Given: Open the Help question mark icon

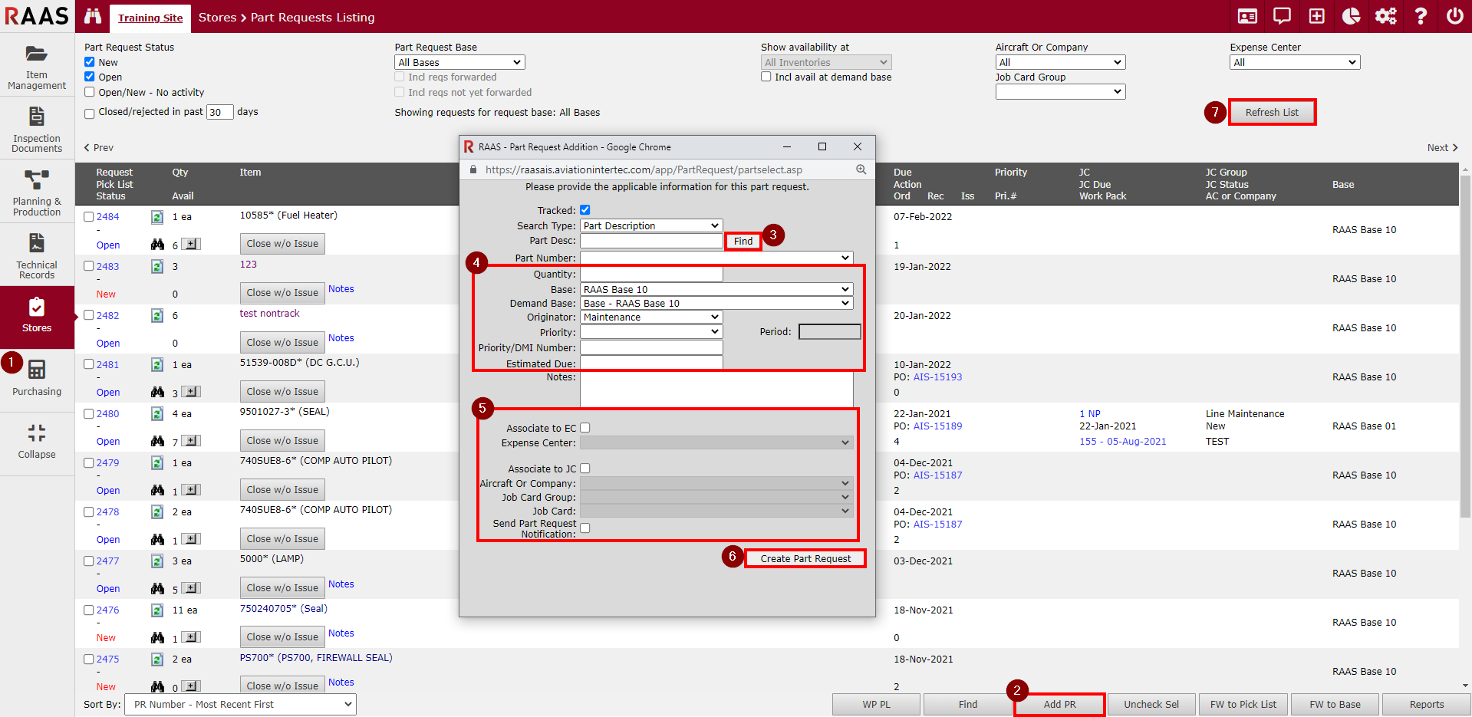Looking at the screenshot, I should (x=1421, y=15).
